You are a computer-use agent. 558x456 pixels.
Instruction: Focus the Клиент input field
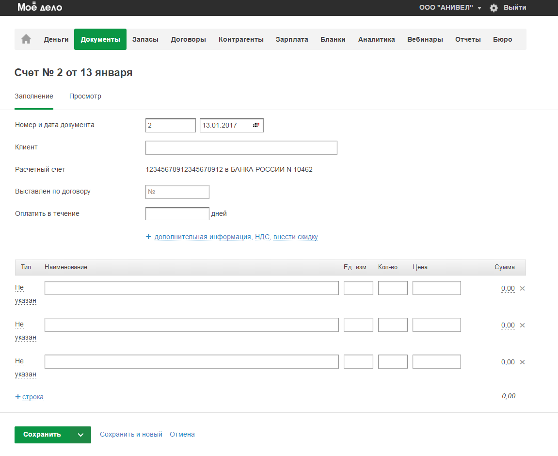click(x=241, y=147)
